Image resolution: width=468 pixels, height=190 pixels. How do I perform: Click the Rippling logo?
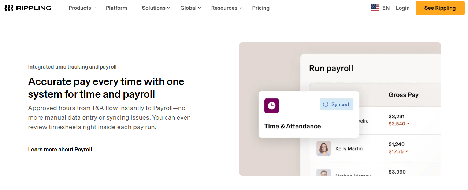click(28, 8)
